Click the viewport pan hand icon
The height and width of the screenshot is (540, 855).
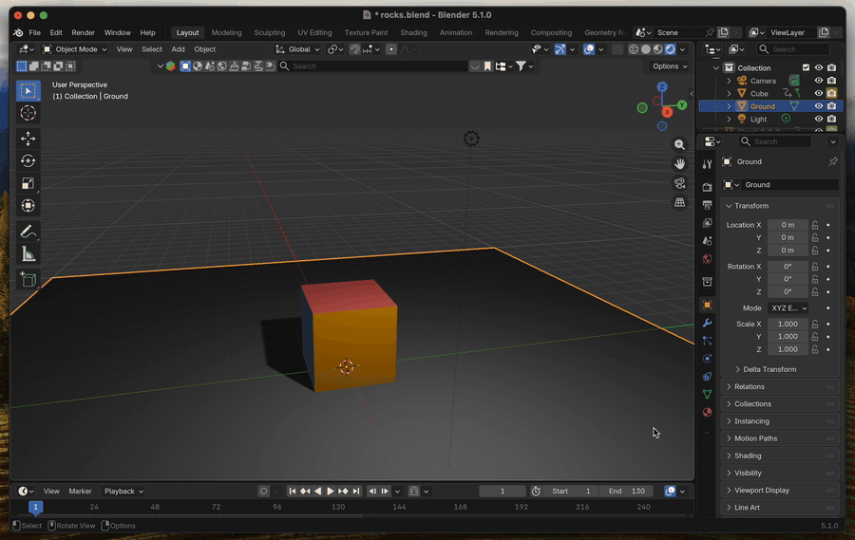pyautogui.click(x=679, y=163)
